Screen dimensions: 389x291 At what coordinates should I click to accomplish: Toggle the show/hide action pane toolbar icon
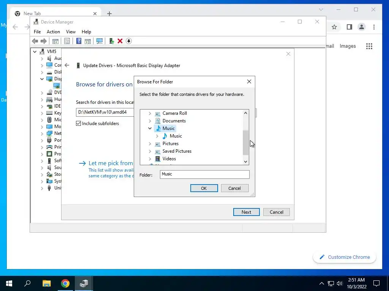point(88,41)
